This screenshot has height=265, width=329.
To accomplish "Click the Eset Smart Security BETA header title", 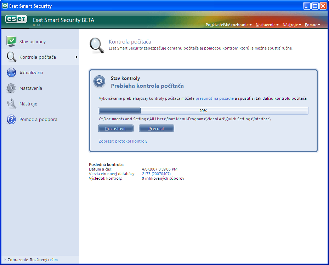I will tap(64, 20).
